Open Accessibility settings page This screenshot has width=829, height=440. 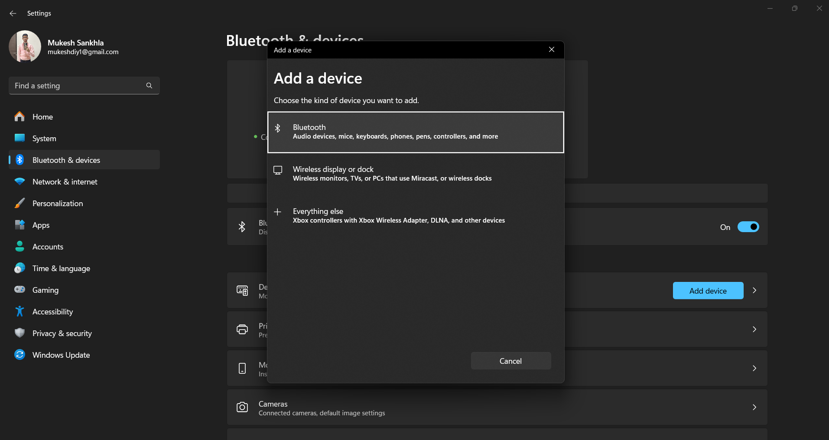pos(84,311)
